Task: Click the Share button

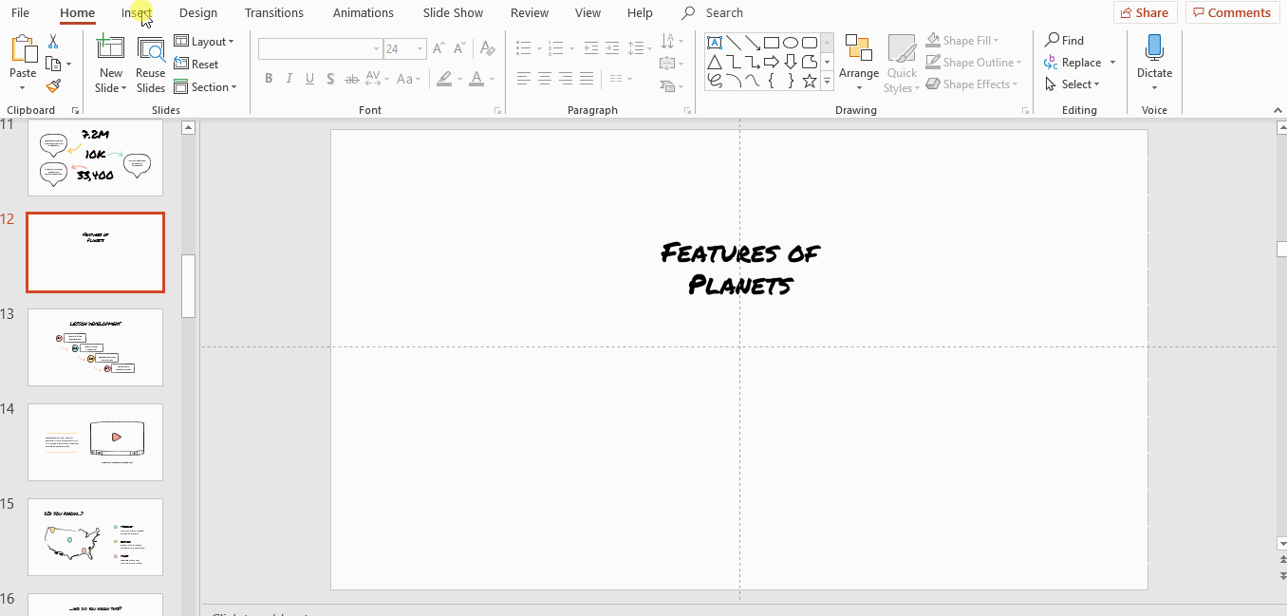Action: pyautogui.click(x=1145, y=12)
